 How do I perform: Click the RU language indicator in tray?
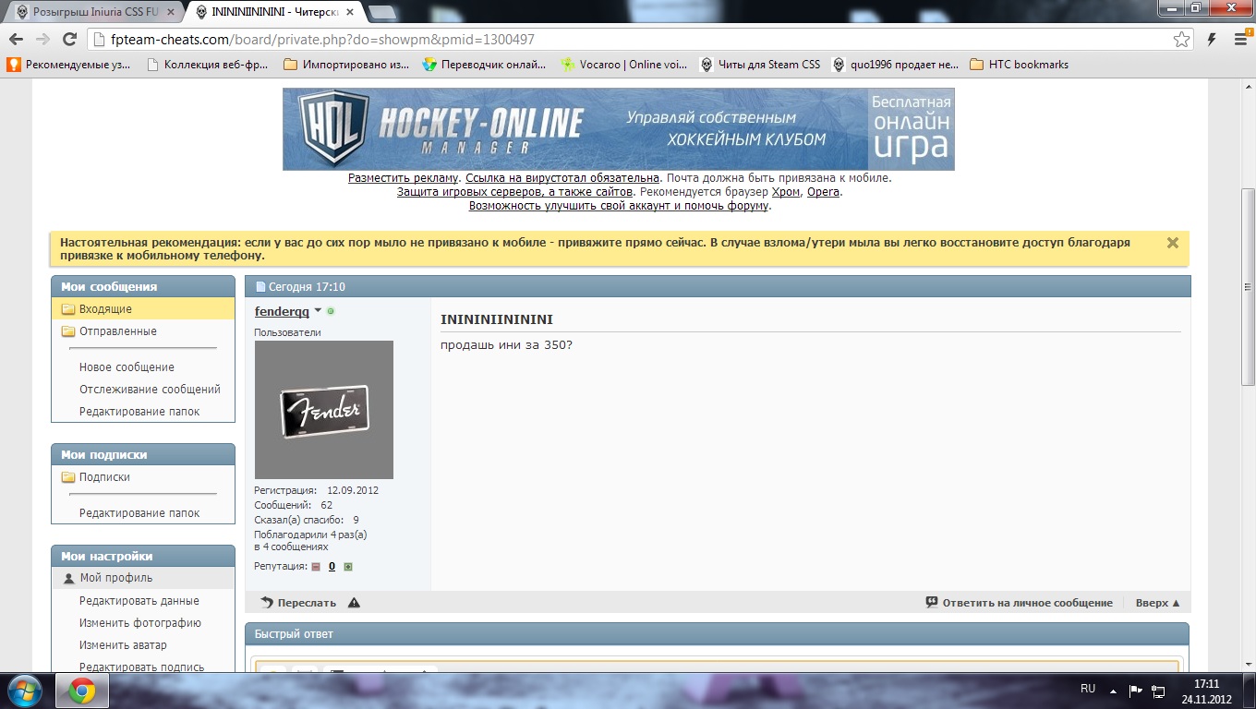1088,689
